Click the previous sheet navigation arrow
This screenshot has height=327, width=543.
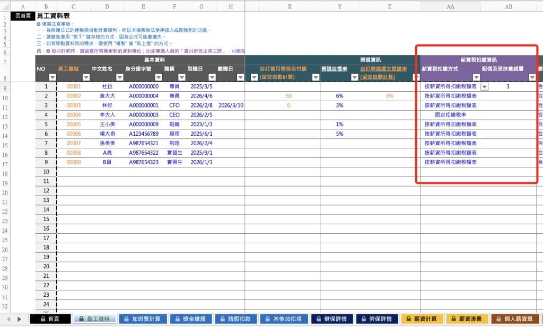point(8,319)
